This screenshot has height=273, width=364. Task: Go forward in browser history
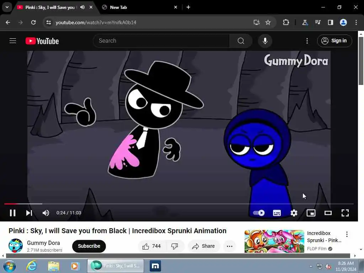click(21, 22)
